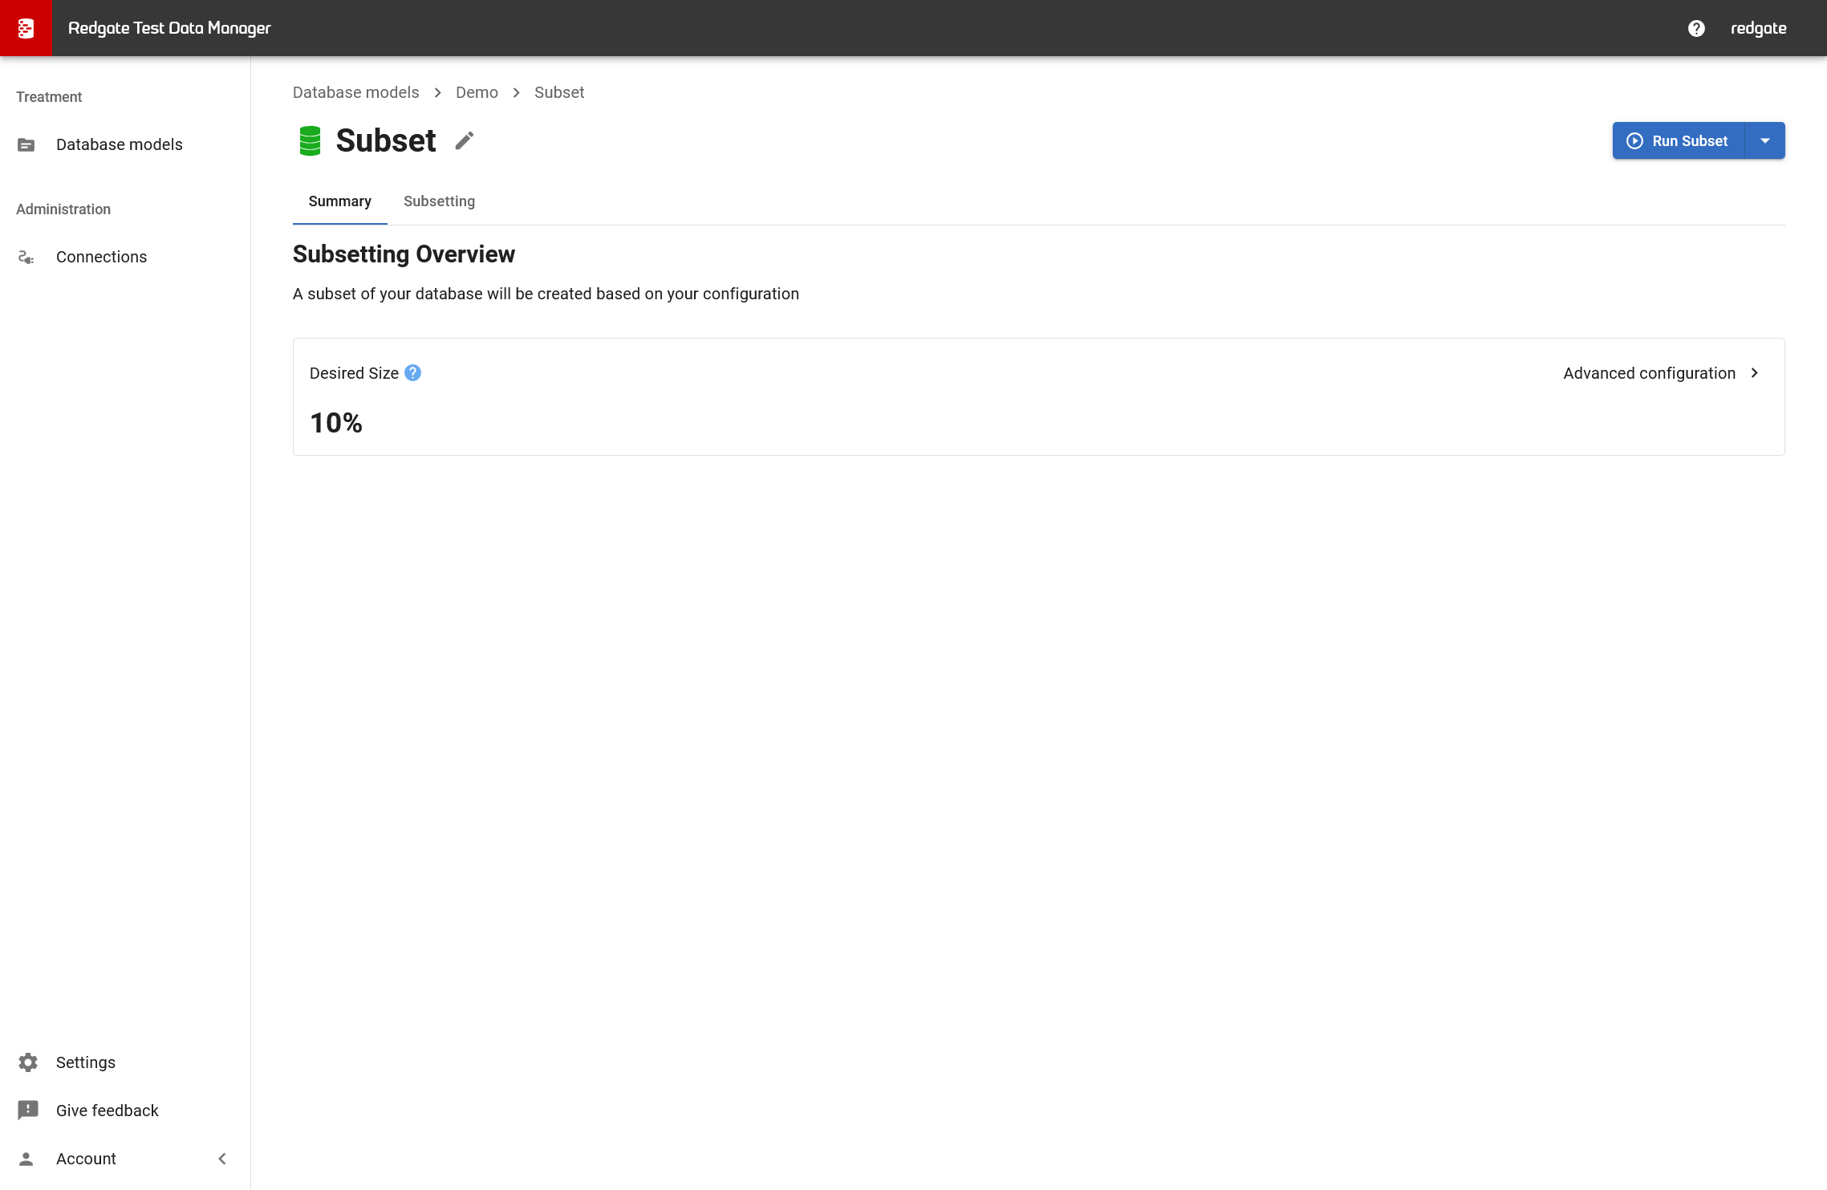
Task: Click the green database icon beside Subset
Action: pyautogui.click(x=310, y=140)
